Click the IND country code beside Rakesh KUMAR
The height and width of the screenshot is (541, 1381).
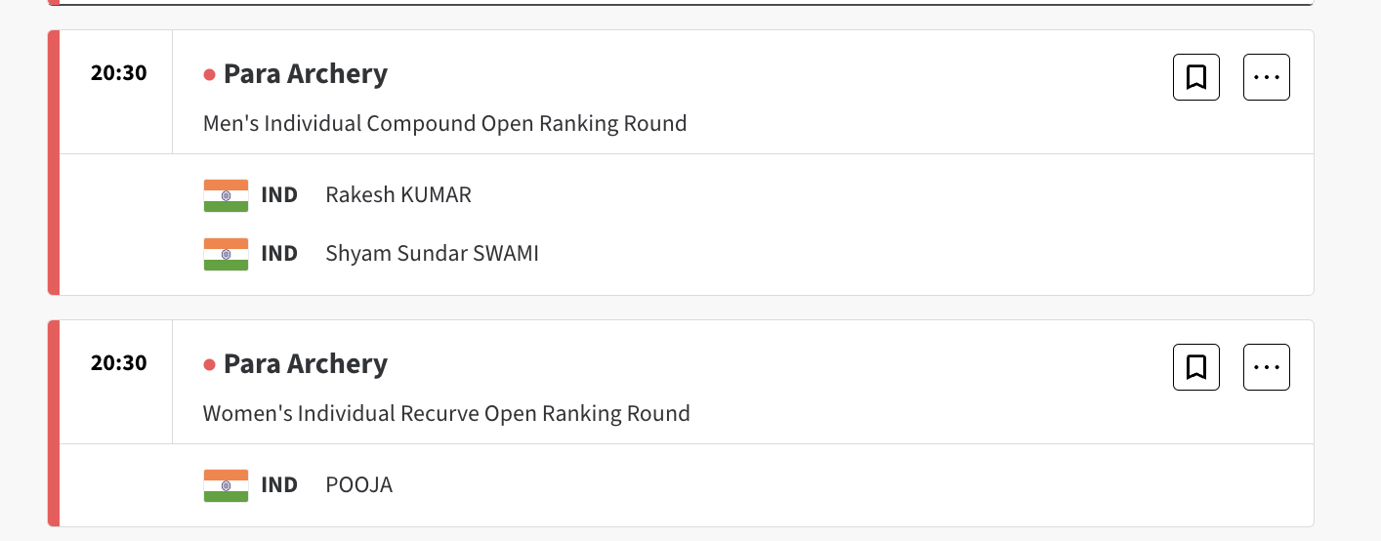click(x=279, y=195)
